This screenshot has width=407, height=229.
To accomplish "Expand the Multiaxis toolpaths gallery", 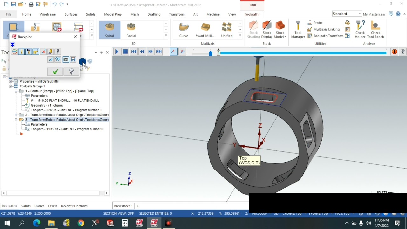I will click(240, 36).
